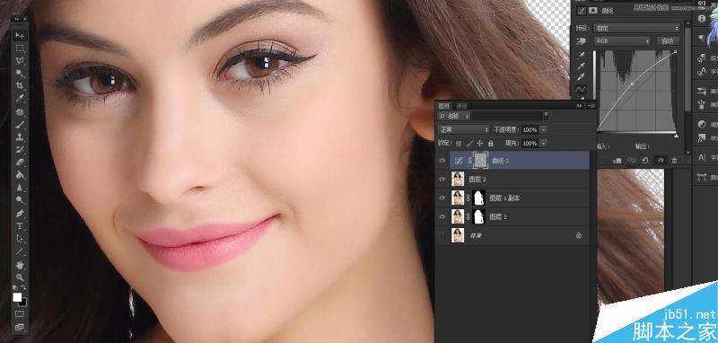Select the Pen tool
Screen dimensions: 718x343
[20, 214]
